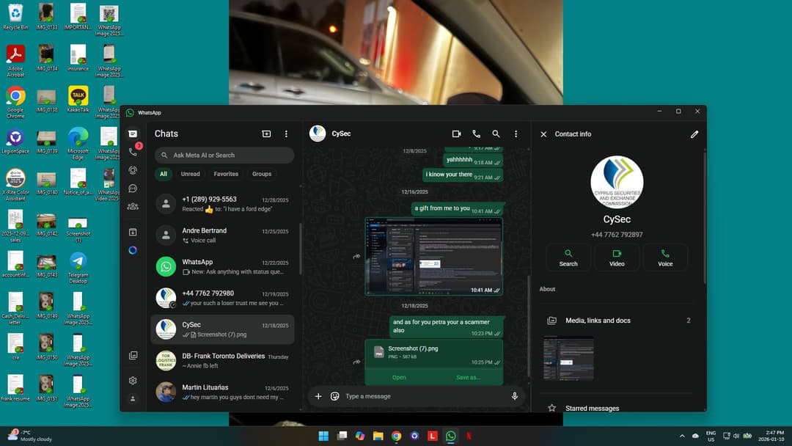Open the profile icon at sidebar bottom

(x=133, y=399)
